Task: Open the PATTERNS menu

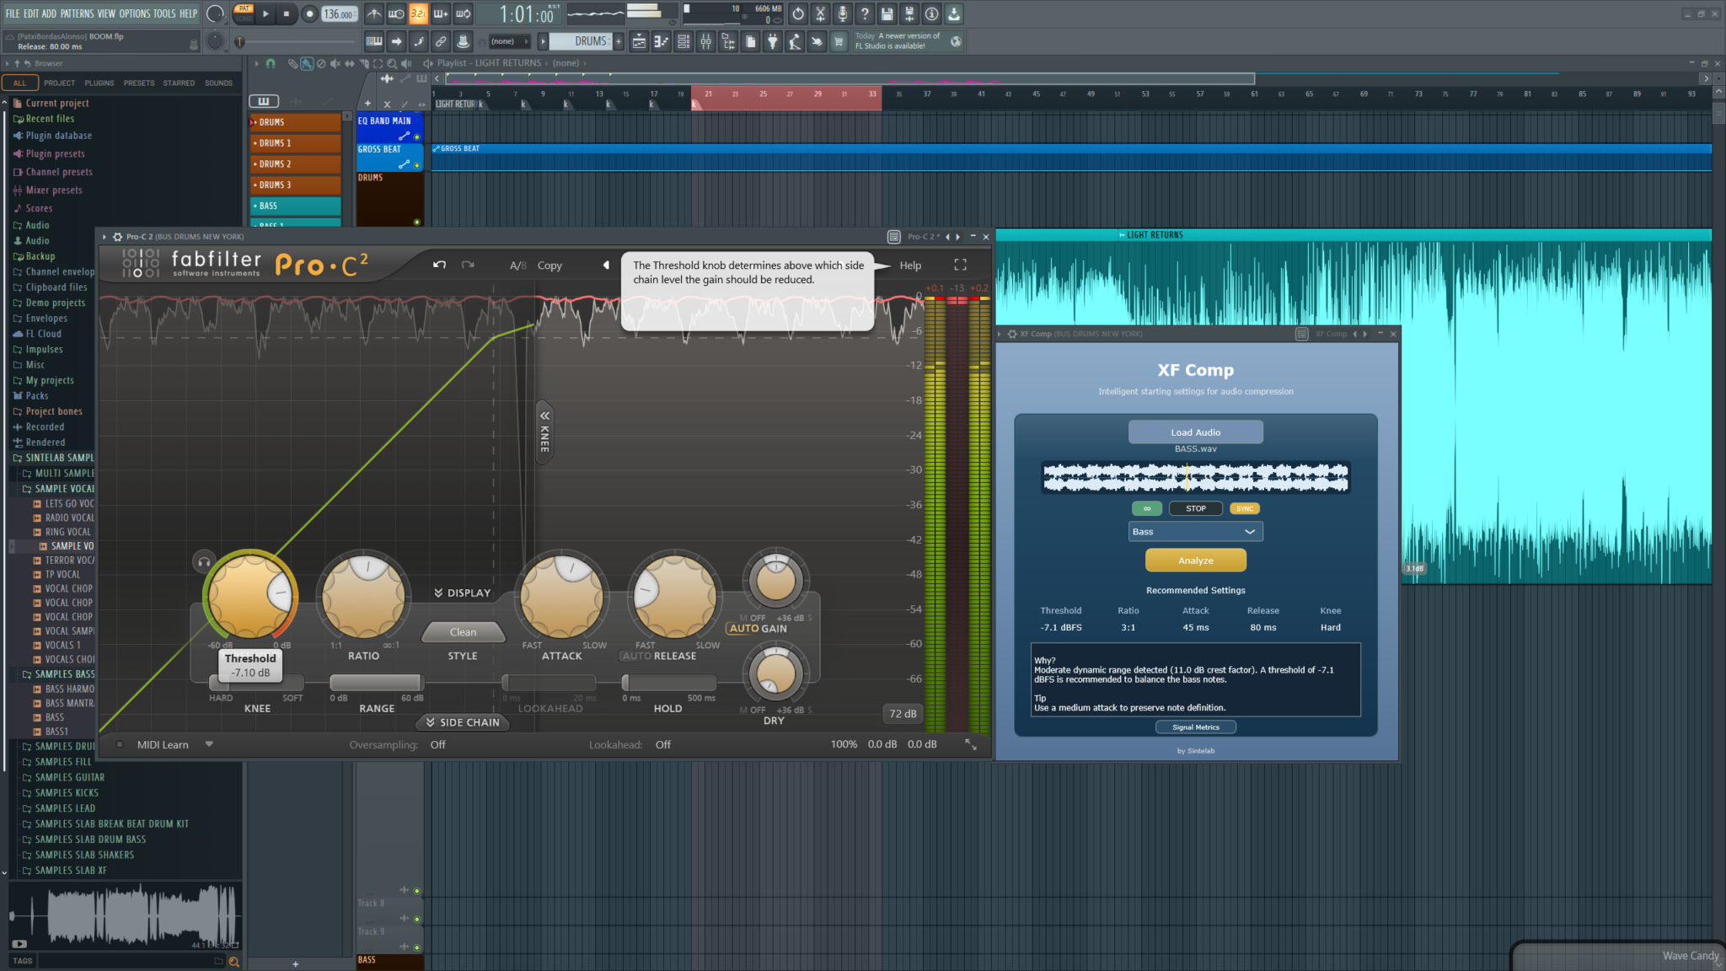Action: (77, 13)
